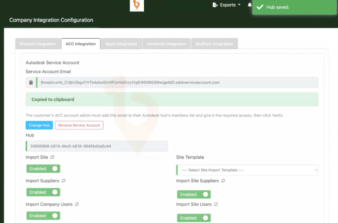Open the Exports dropdown menu
Viewport: 338px width, 223px height.
(227, 5)
